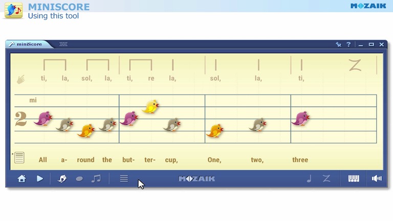This screenshot has width=393, height=221.
Task: Open the piano keyboard
Action: [354, 179]
